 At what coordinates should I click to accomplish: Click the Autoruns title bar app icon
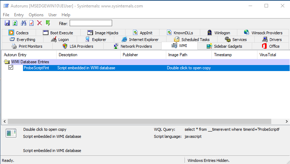point(6,6)
